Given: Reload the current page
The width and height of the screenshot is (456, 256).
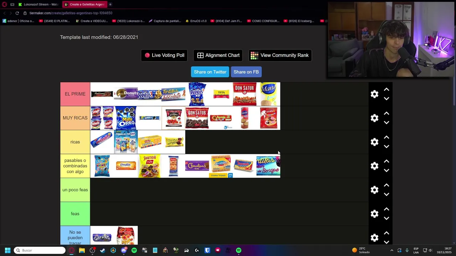Looking at the screenshot, I should pyautogui.click(x=17, y=13).
